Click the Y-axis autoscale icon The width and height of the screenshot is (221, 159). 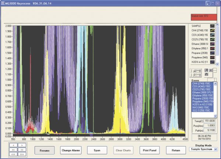[194, 75]
